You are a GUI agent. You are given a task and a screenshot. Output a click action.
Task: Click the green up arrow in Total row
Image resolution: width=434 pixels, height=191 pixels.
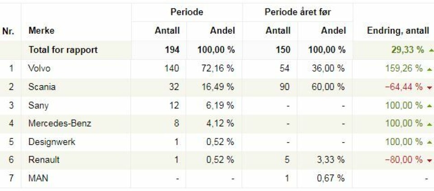(x=429, y=50)
